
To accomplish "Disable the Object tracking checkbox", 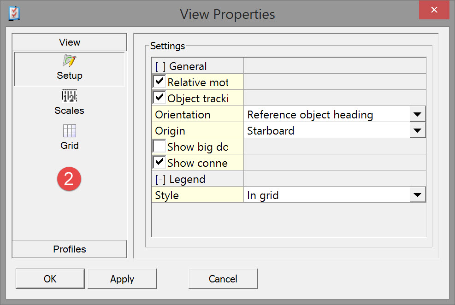I will pos(160,98).
